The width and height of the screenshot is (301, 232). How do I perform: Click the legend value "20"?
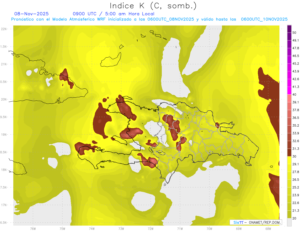[x=294, y=218]
